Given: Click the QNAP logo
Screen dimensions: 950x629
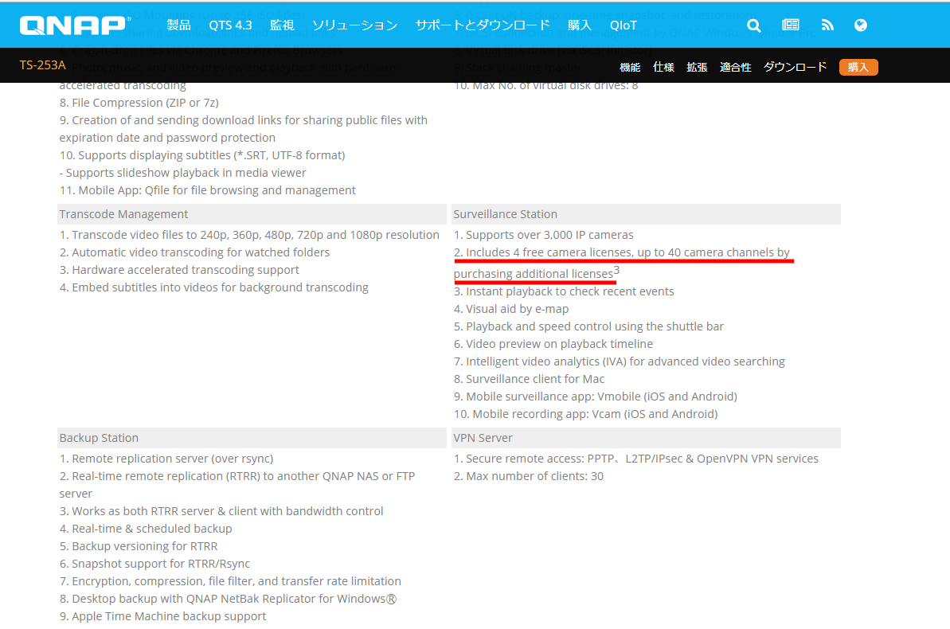Looking at the screenshot, I should [x=75, y=25].
